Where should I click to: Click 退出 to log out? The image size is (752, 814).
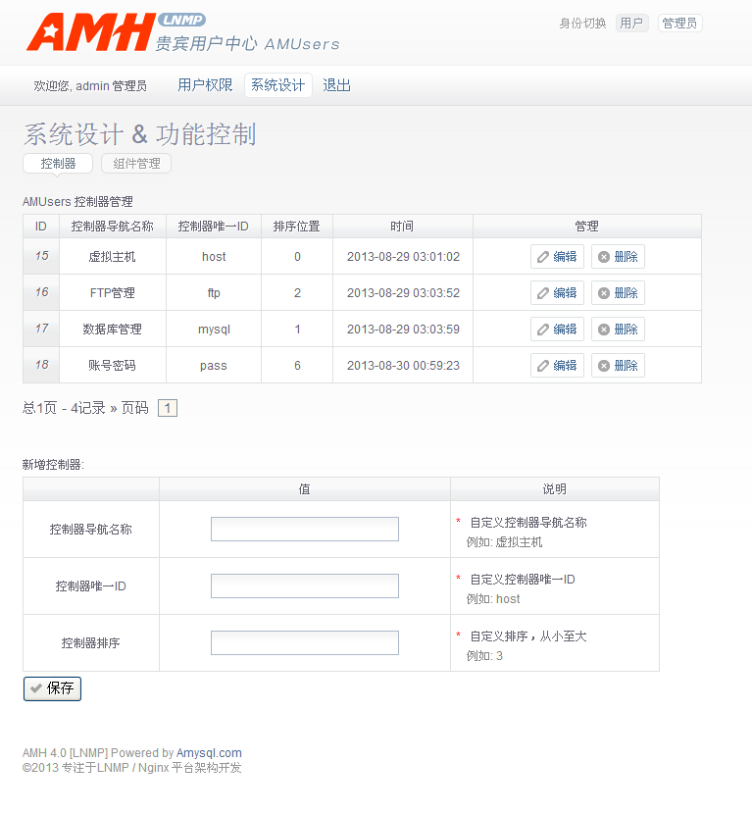(x=336, y=85)
